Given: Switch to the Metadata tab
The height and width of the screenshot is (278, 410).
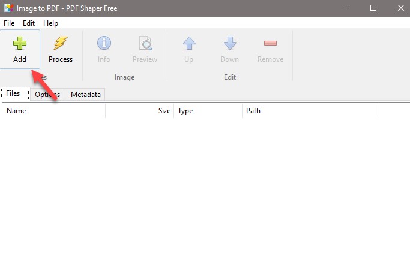Looking at the screenshot, I should [85, 95].
